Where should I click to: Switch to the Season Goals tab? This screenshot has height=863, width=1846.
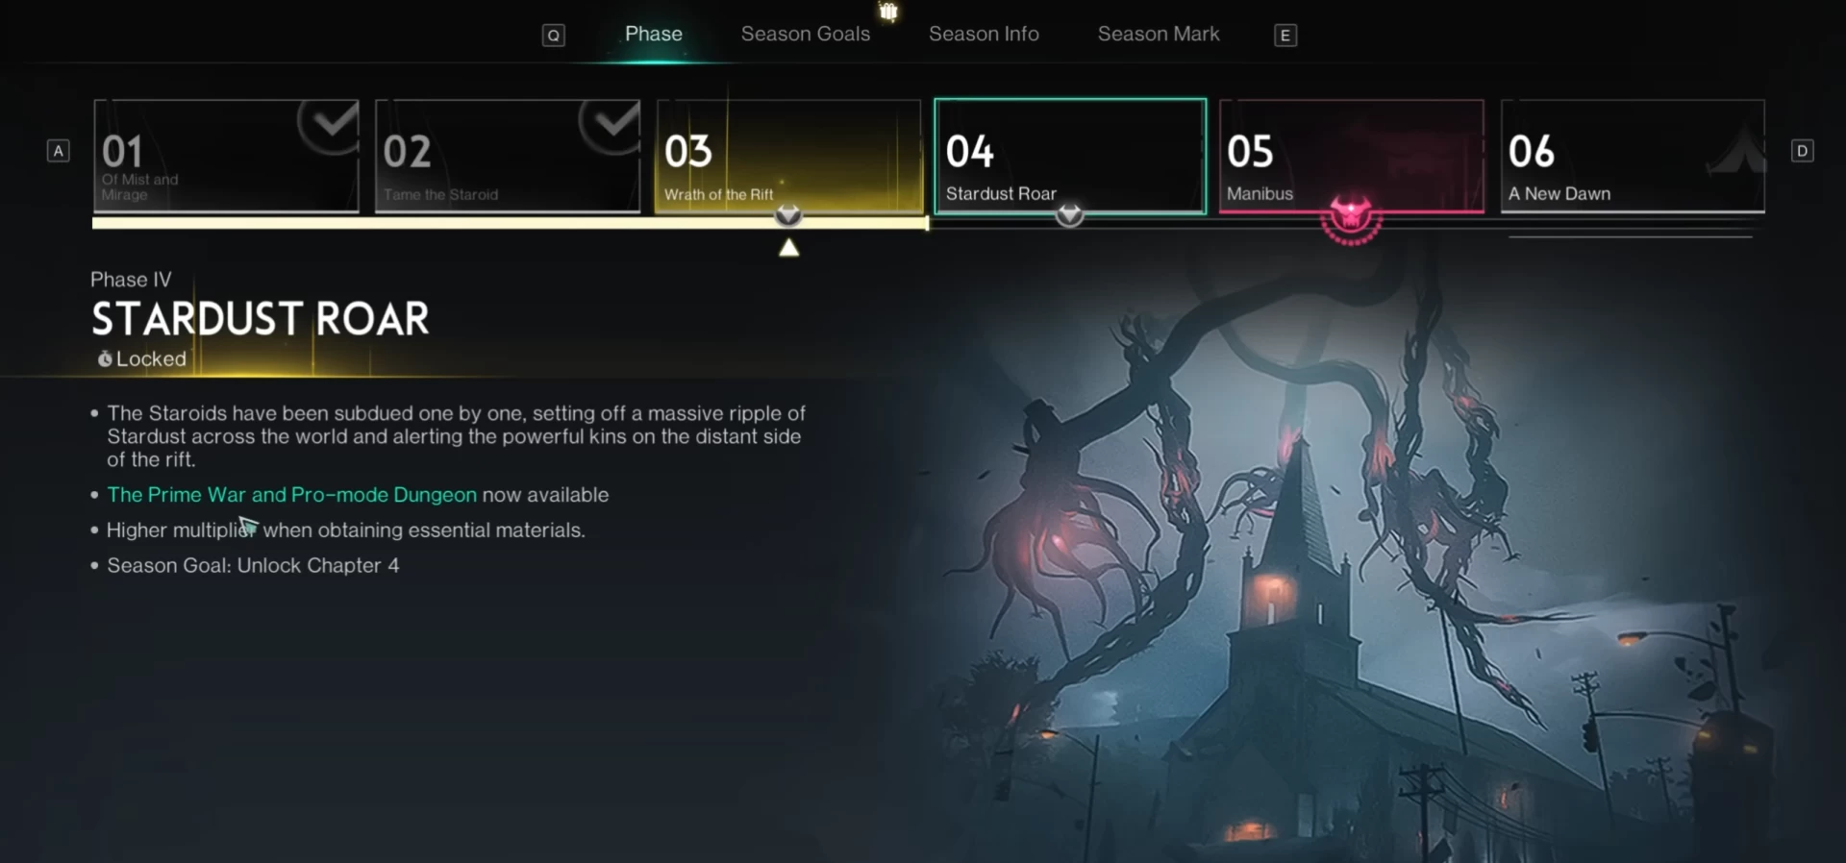806,34
